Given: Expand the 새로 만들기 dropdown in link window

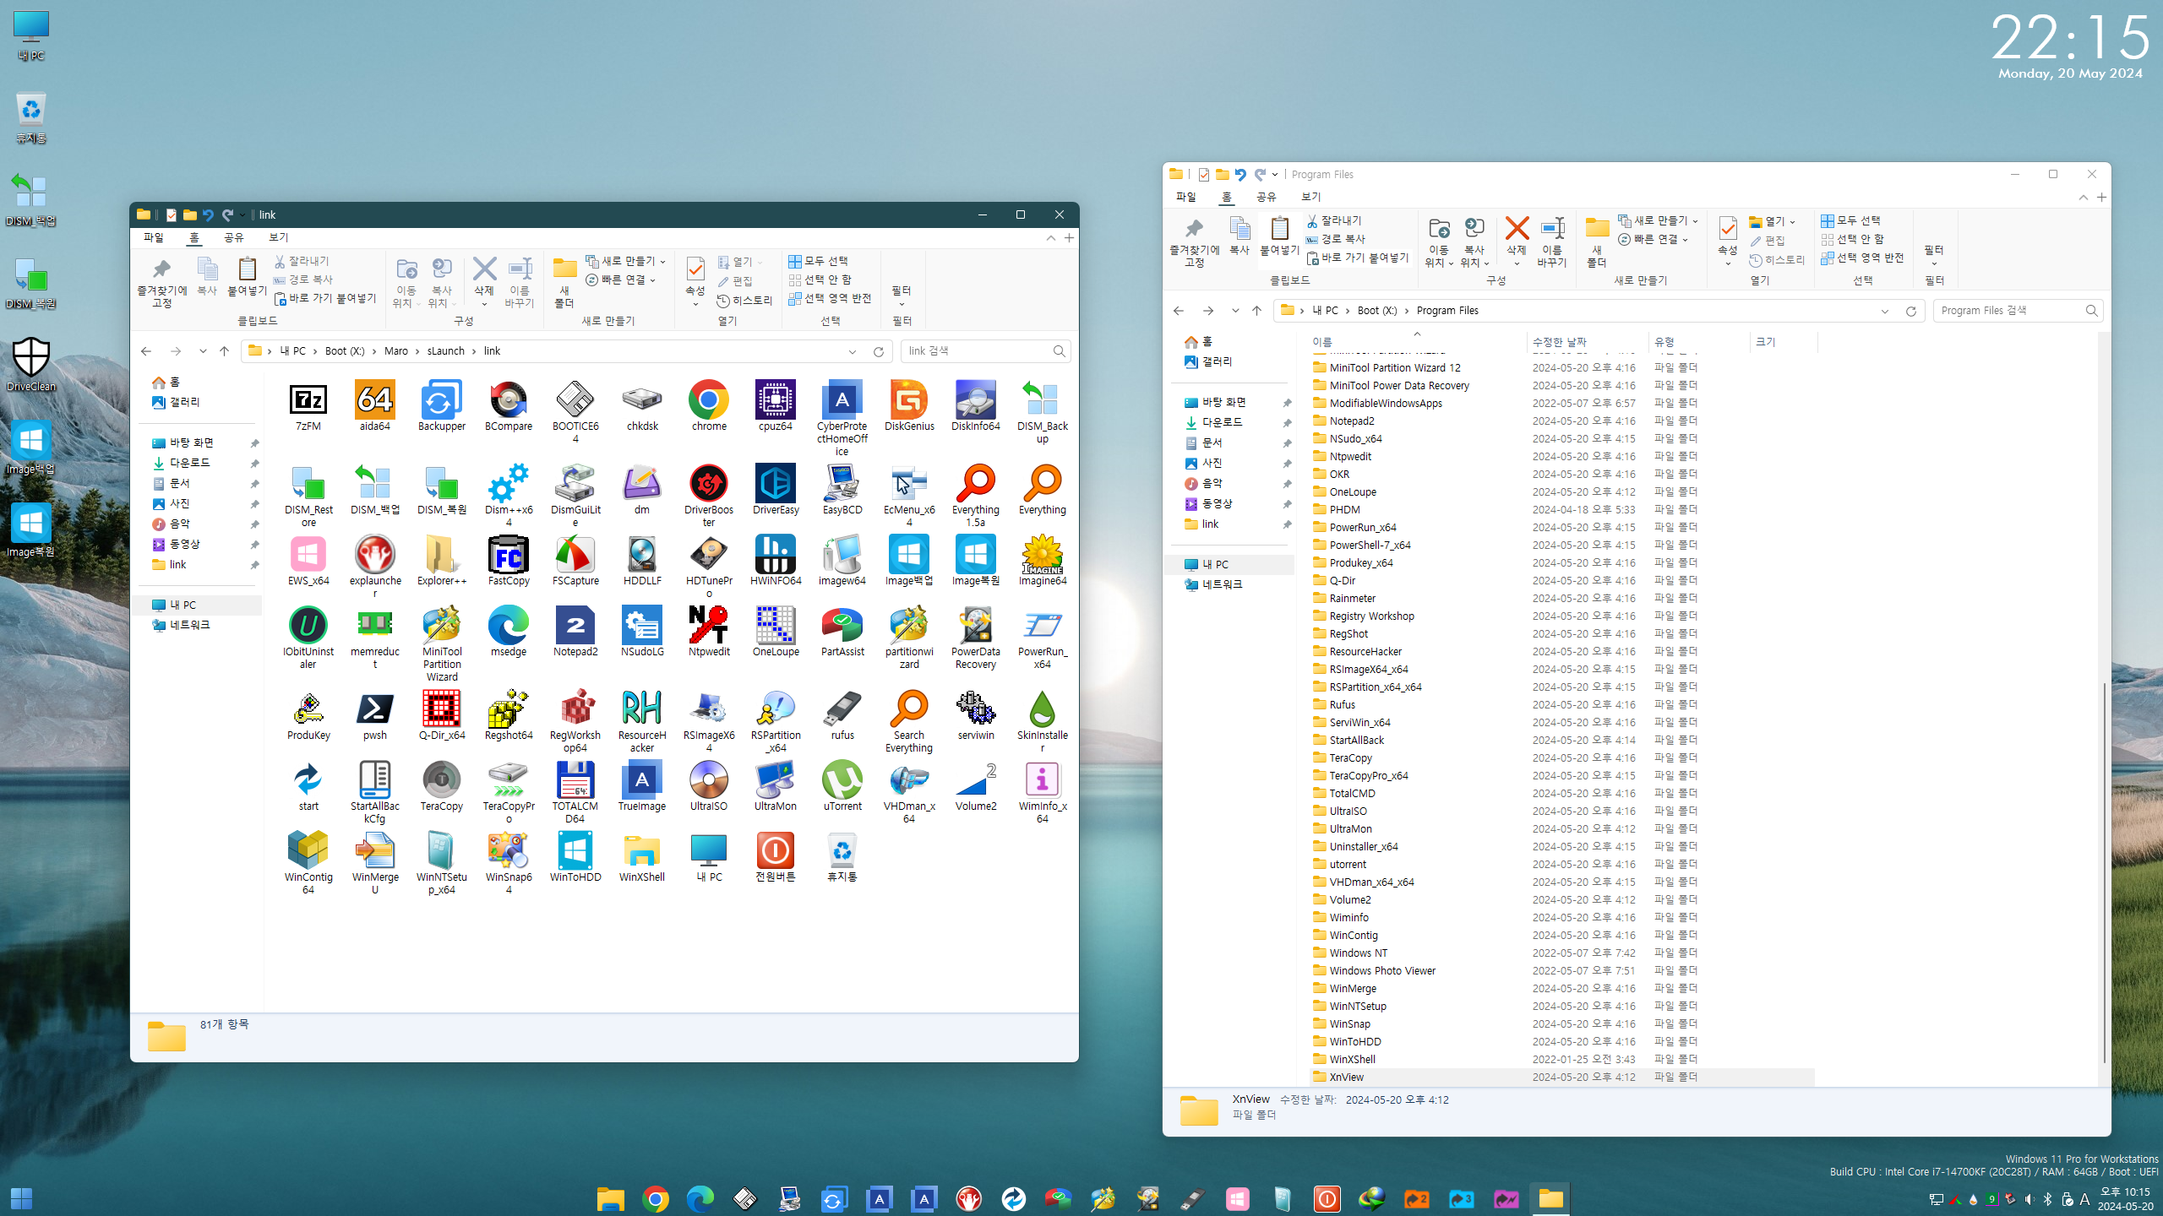Looking at the screenshot, I should tap(663, 262).
